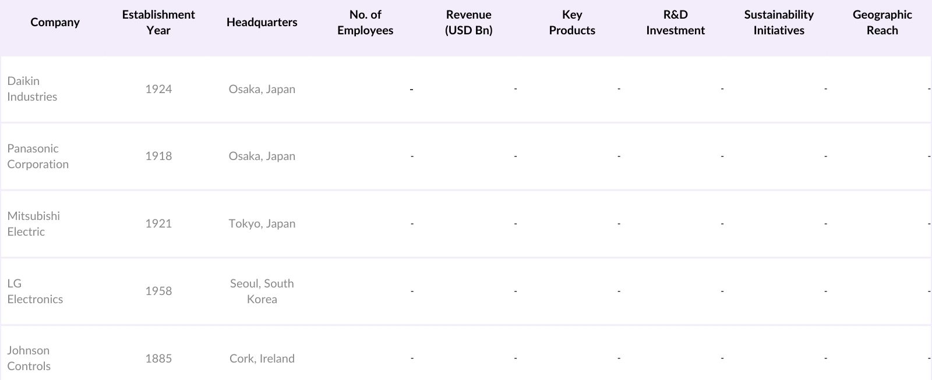Select the Geographic Reach column header

882,22
